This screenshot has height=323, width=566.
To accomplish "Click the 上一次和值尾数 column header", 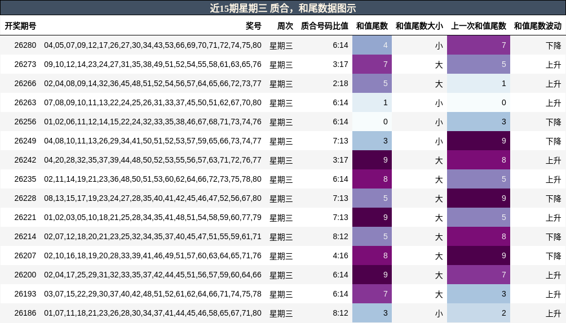I will tap(479, 26).
